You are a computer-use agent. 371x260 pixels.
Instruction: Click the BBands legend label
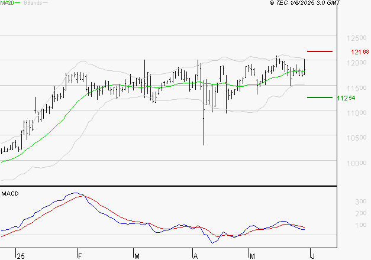click(x=33, y=3)
